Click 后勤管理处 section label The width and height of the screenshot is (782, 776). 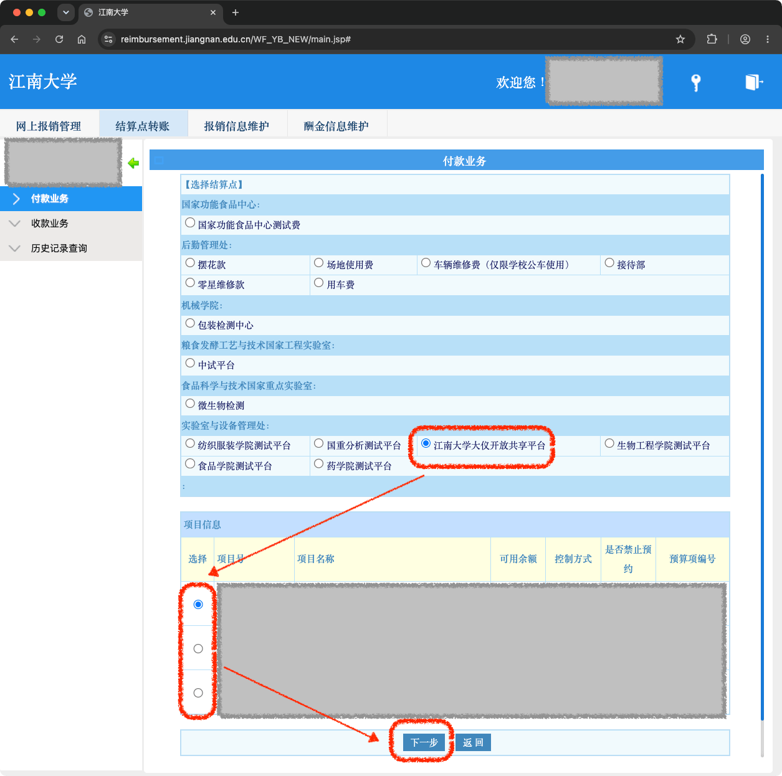pos(207,245)
